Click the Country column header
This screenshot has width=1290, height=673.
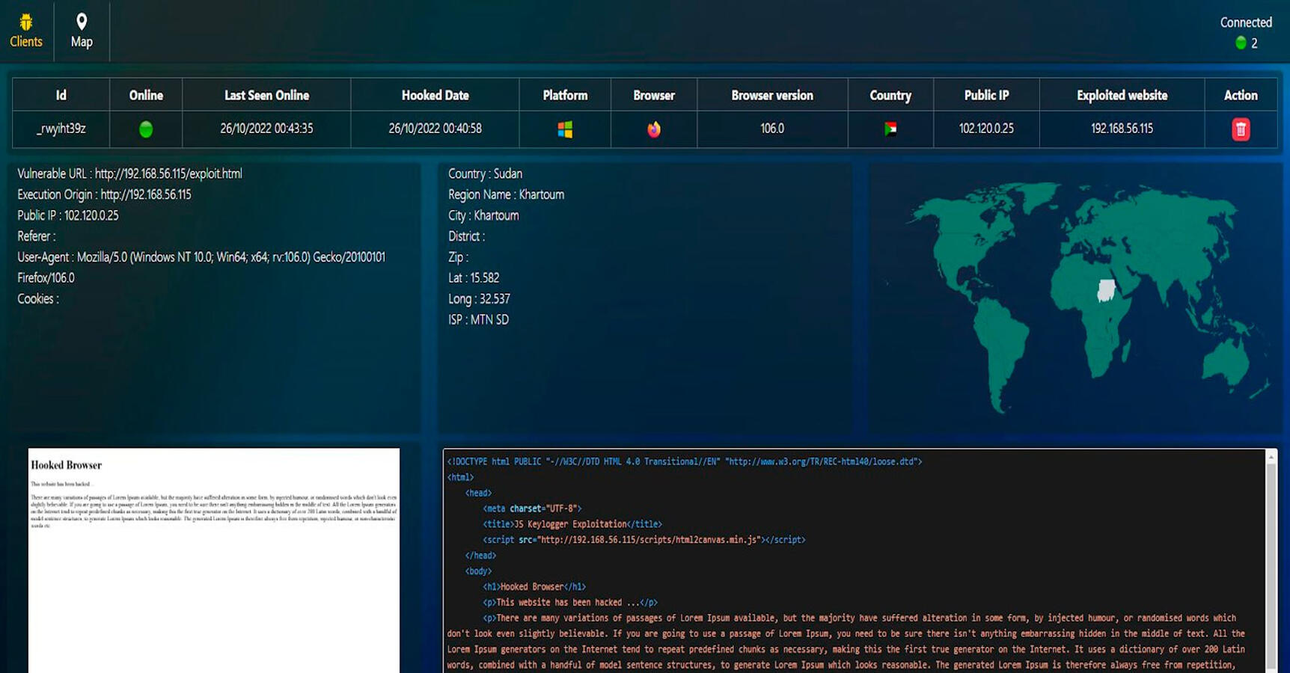(890, 95)
